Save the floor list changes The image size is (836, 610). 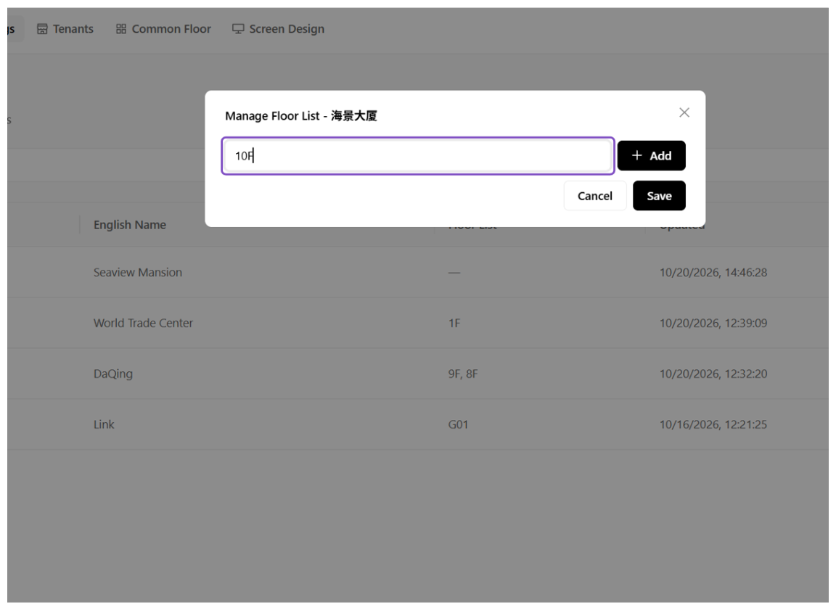pyautogui.click(x=659, y=196)
